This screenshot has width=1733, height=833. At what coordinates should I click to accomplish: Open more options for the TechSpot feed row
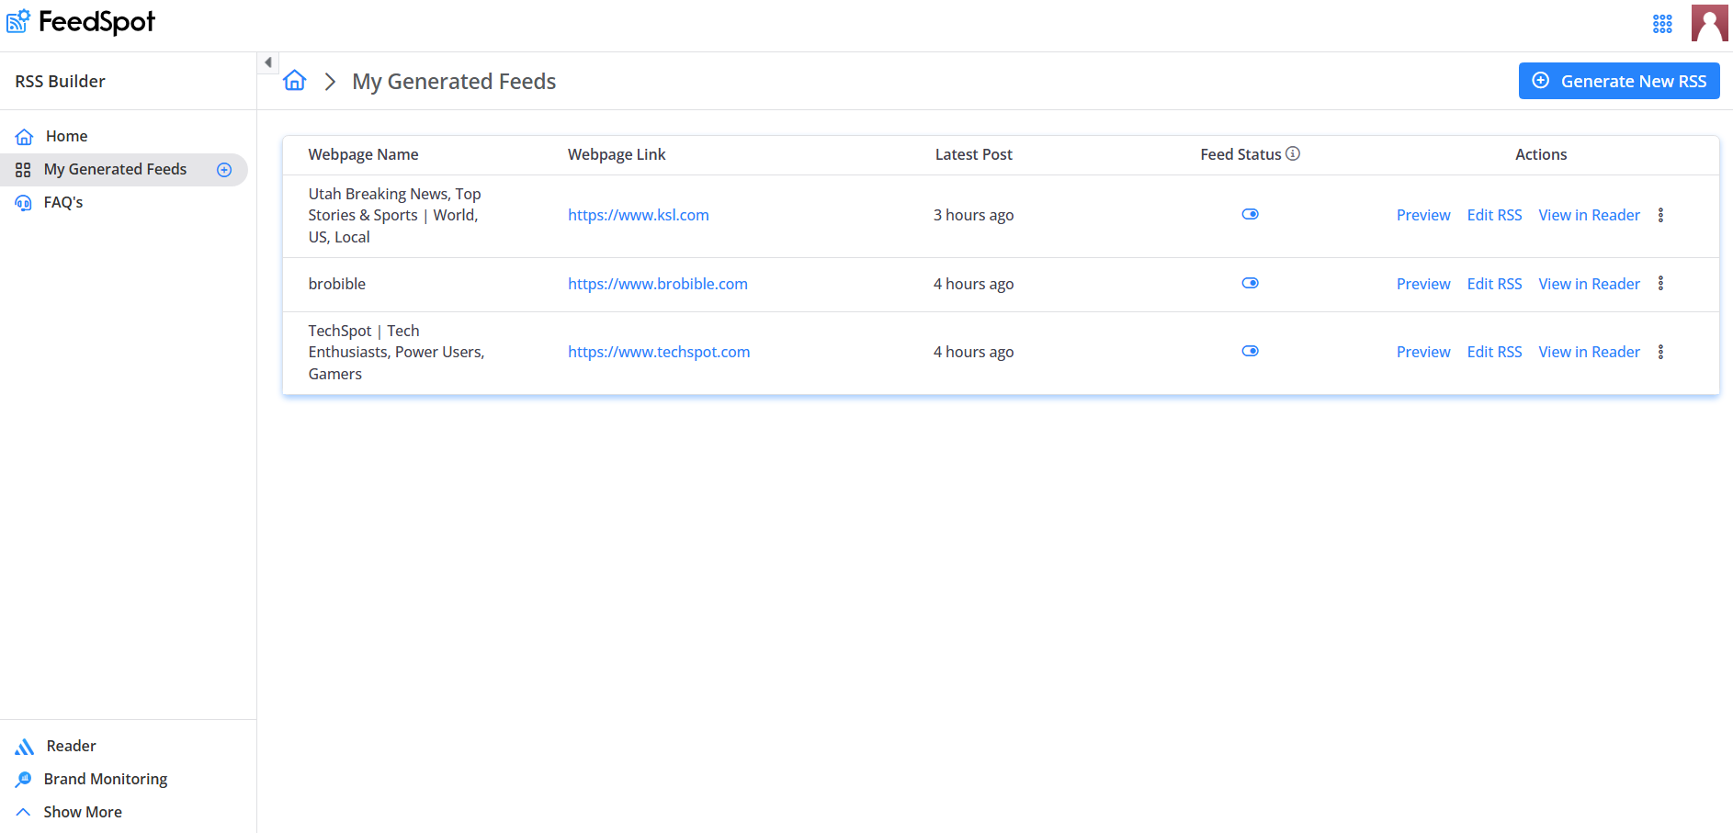click(x=1660, y=352)
